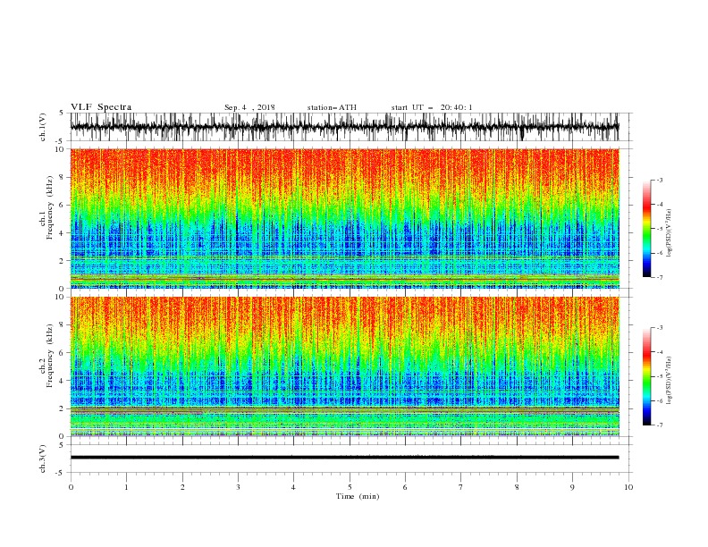This screenshot has width=708, height=547.
Task: Click the time axis tick label '3'
Action: click(x=238, y=487)
